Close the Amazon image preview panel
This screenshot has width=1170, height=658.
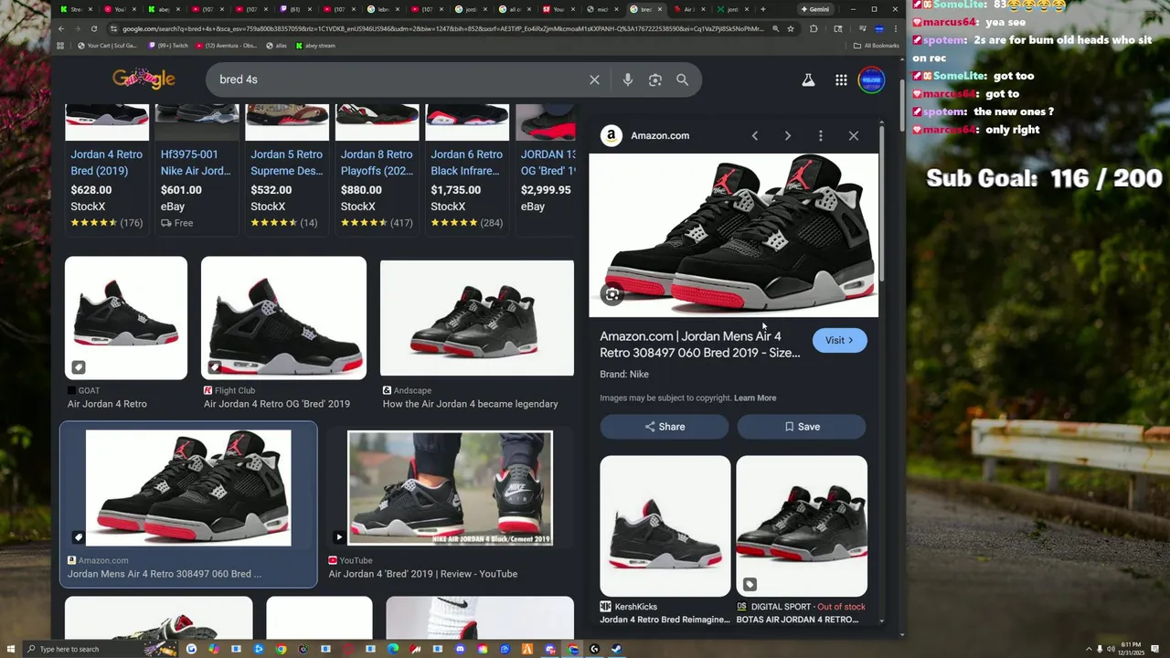tap(854, 135)
